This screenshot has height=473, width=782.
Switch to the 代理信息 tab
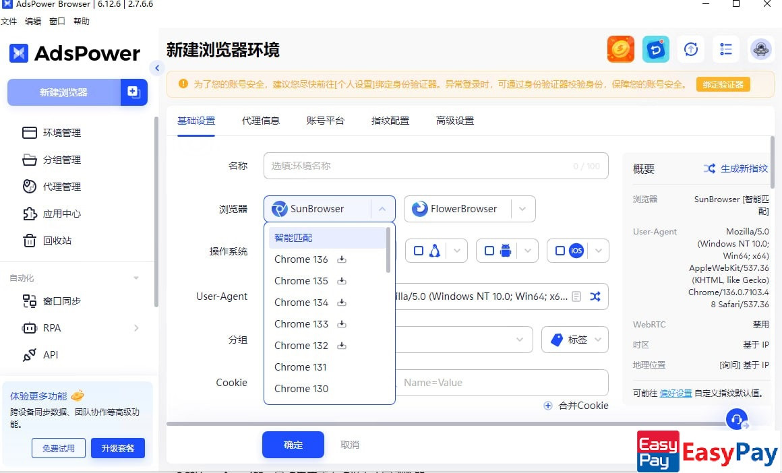tap(261, 121)
